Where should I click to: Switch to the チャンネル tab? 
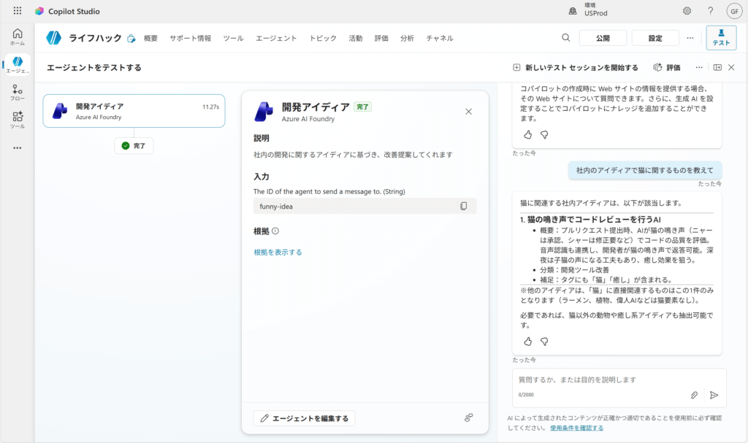(x=440, y=38)
